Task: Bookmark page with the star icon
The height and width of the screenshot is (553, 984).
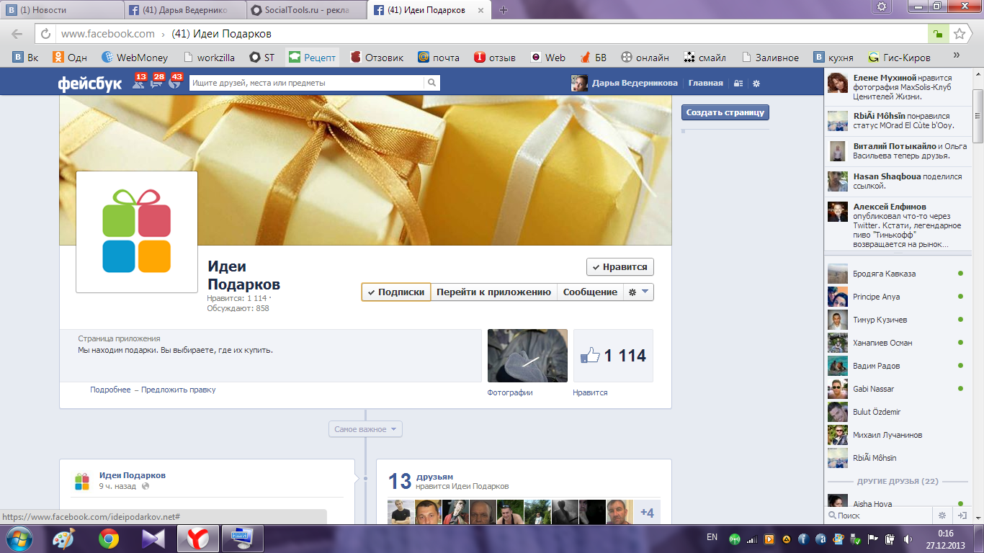Action: [960, 34]
